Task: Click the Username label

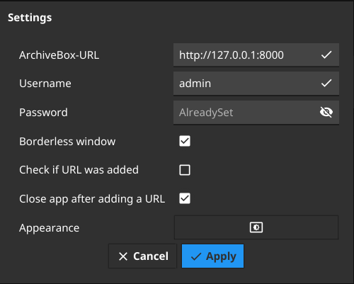Action: tap(45, 84)
